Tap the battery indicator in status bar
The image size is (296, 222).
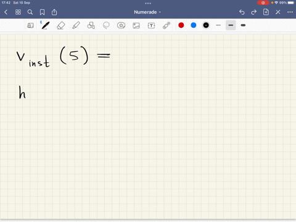point(291,2)
